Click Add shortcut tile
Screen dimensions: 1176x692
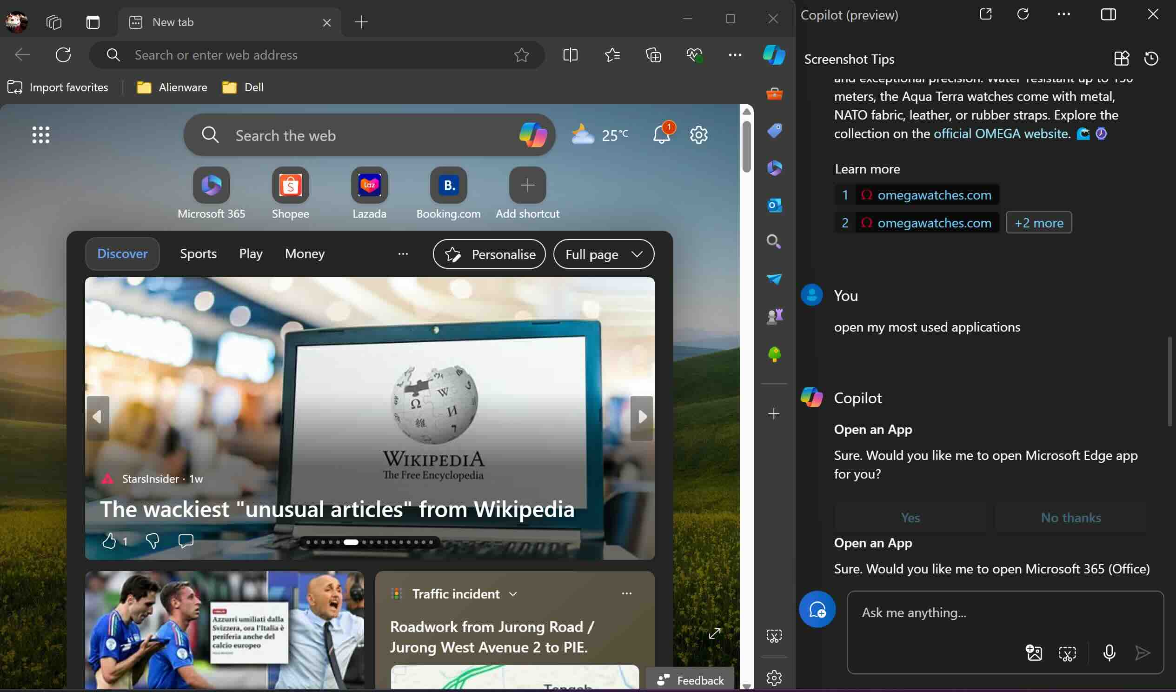pyautogui.click(x=527, y=193)
